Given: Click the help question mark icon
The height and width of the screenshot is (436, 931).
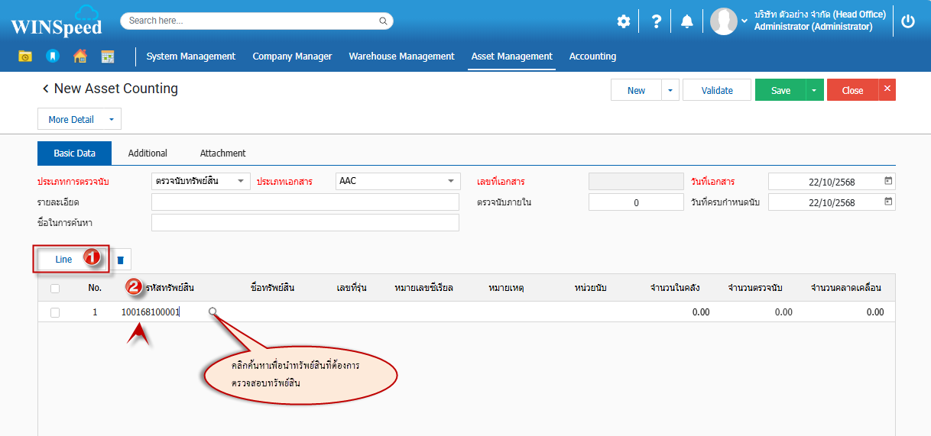Looking at the screenshot, I should (656, 21).
